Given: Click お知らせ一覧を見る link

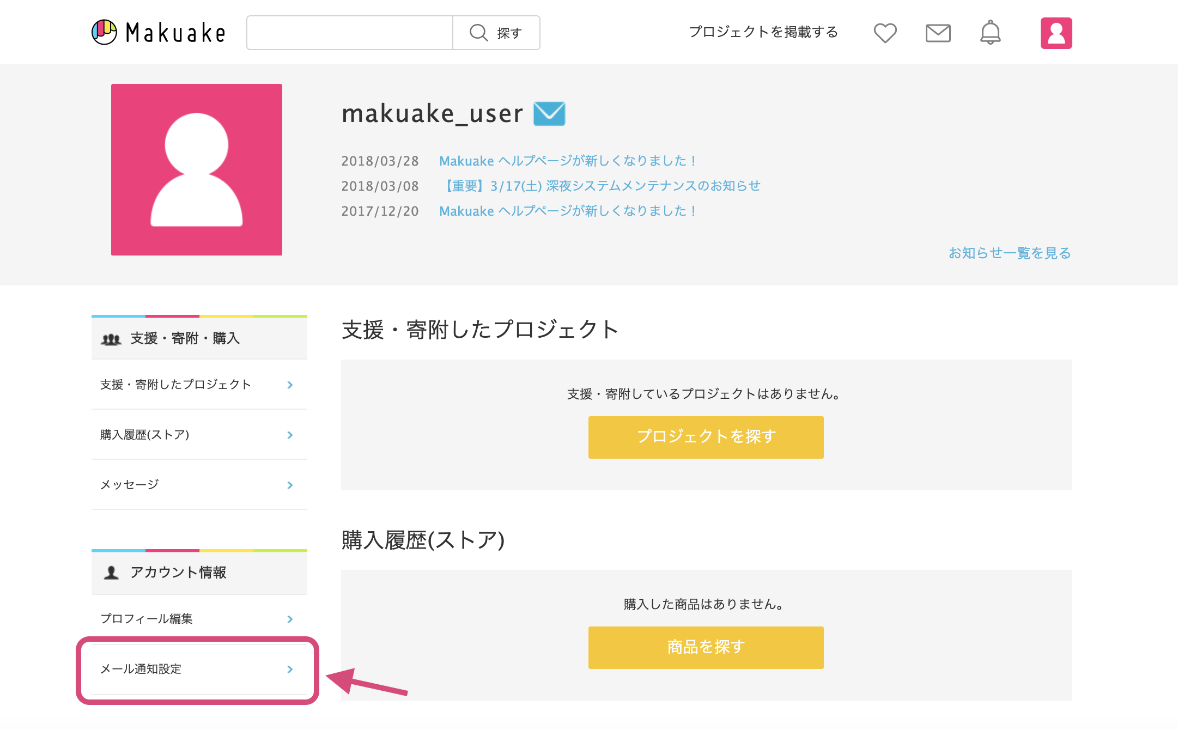Looking at the screenshot, I should 1010,253.
